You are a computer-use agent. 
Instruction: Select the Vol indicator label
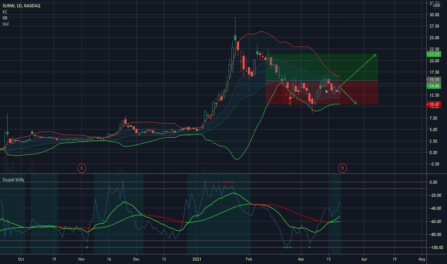pyautogui.click(x=5, y=24)
